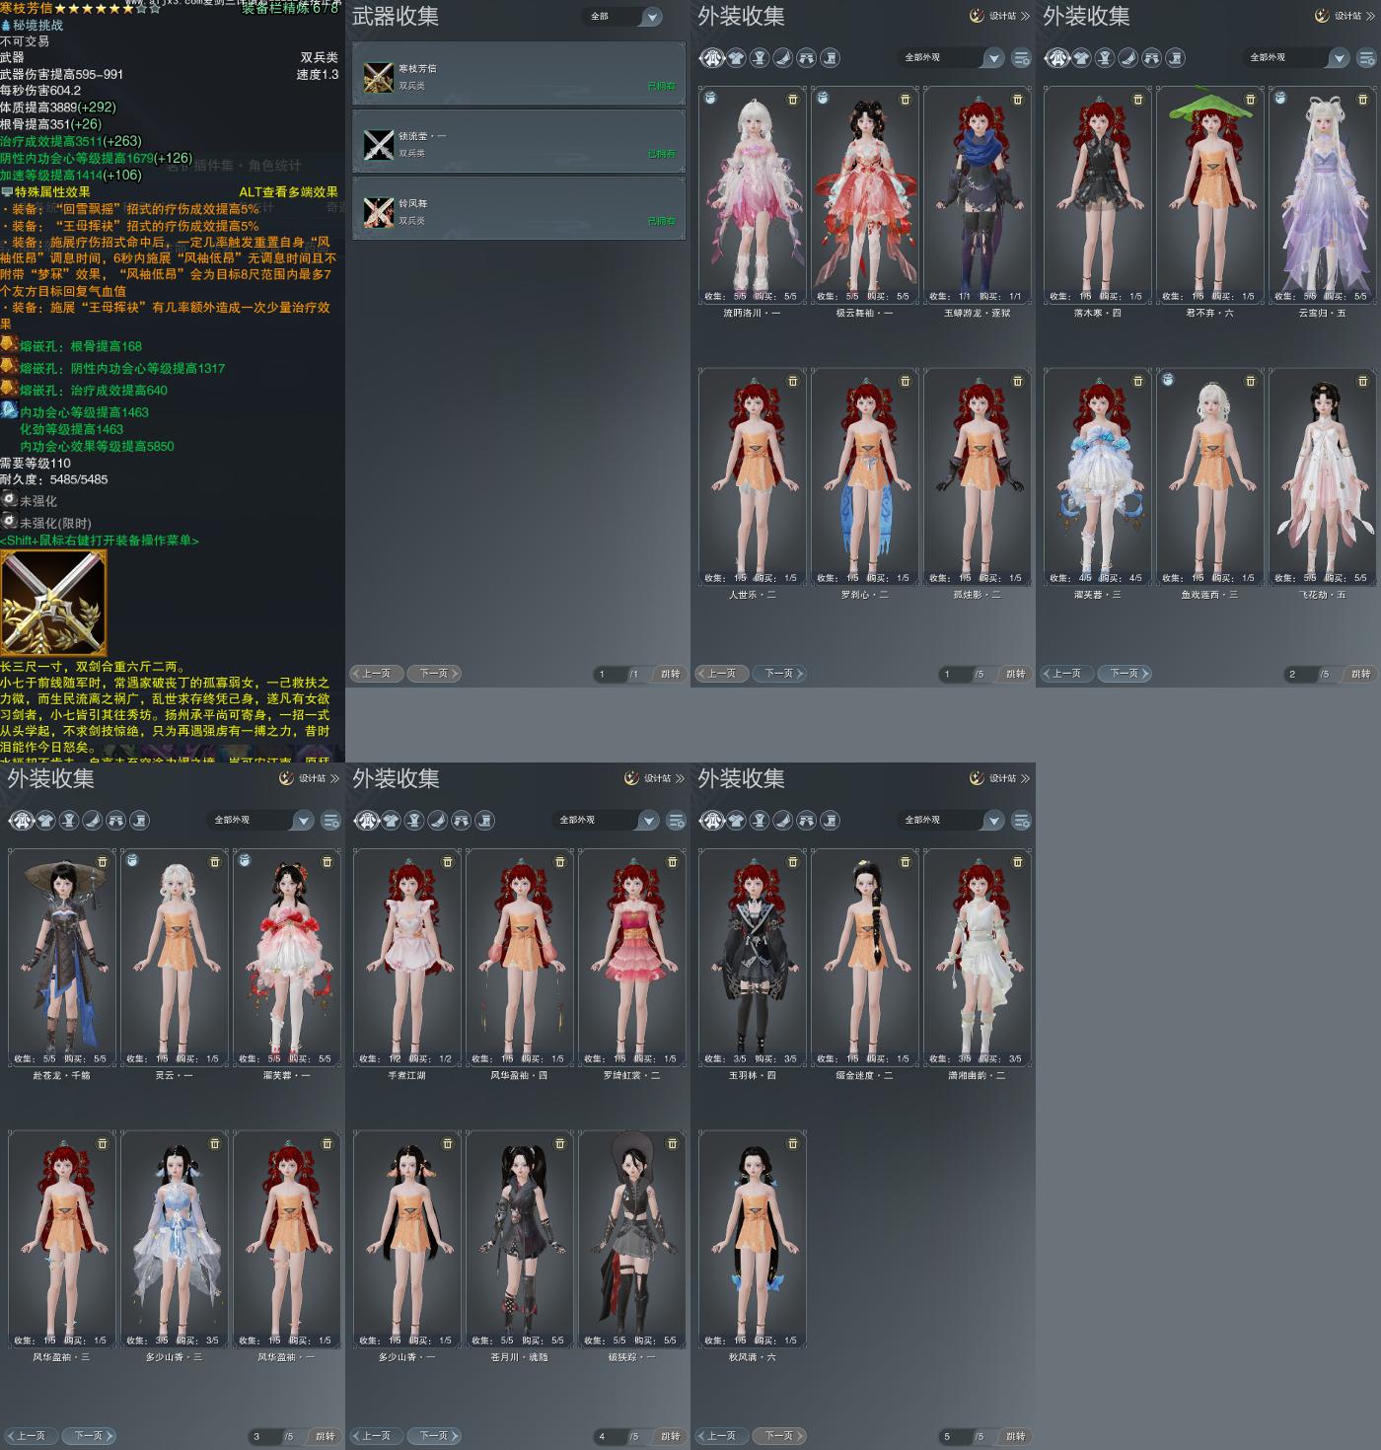Click the bin icon on the 灵云·一 card
Image resolution: width=1381 pixels, height=1450 pixels.
[214, 862]
